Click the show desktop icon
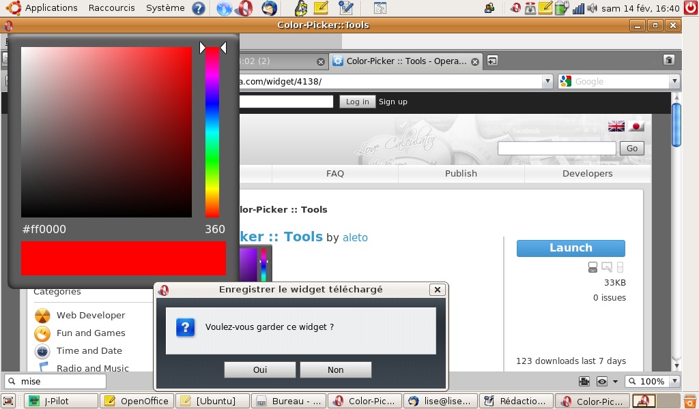This screenshot has width=699, height=409. [x=9, y=401]
